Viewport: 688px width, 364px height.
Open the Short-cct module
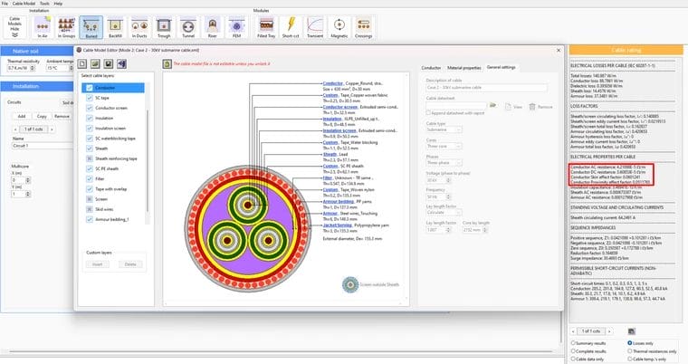pyautogui.click(x=291, y=27)
